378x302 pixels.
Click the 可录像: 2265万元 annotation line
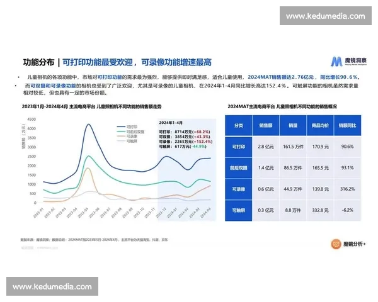pos(186,142)
